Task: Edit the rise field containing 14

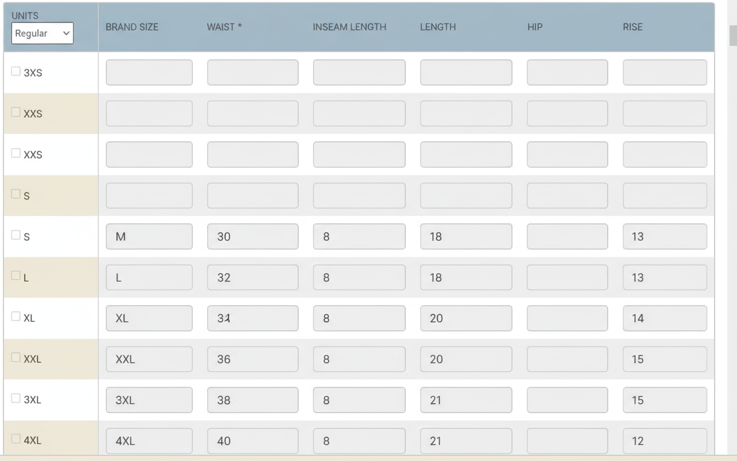Action: click(665, 318)
